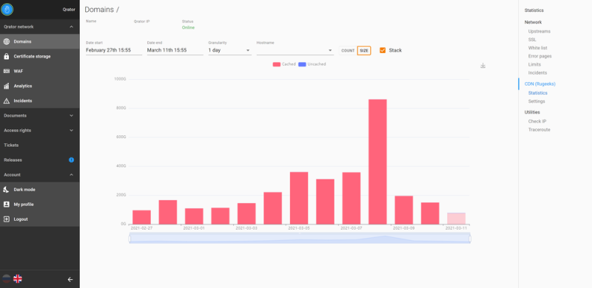Go to Upstreams in Network menu
This screenshot has height=288, width=592.
[539, 31]
